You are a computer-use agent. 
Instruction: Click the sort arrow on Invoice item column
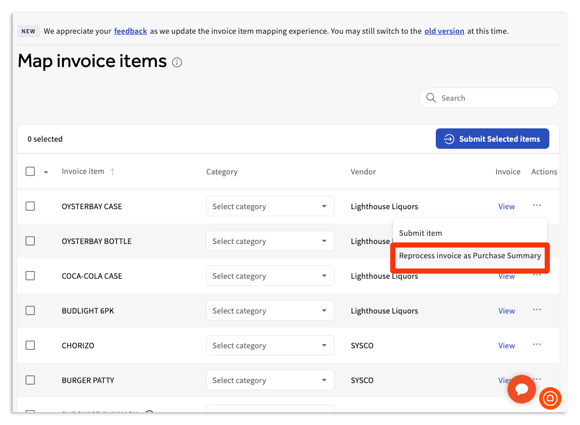[113, 172]
